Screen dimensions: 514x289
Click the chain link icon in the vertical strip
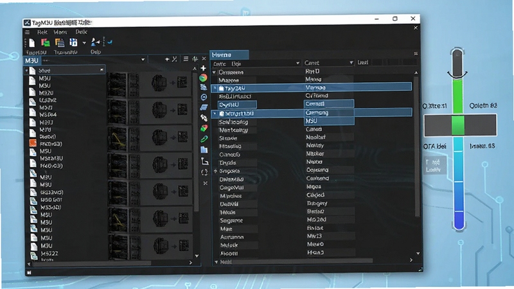click(204, 118)
